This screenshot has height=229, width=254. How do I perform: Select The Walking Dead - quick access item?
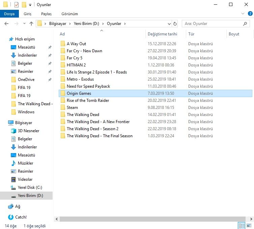pos(35,104)
